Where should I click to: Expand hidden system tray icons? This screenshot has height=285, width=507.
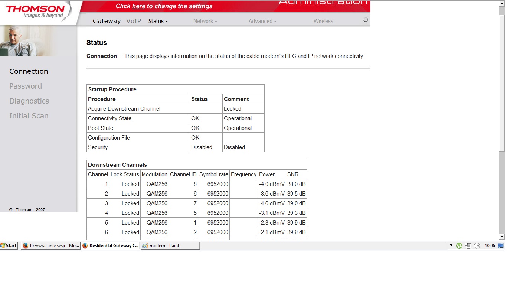pos(451,246)
